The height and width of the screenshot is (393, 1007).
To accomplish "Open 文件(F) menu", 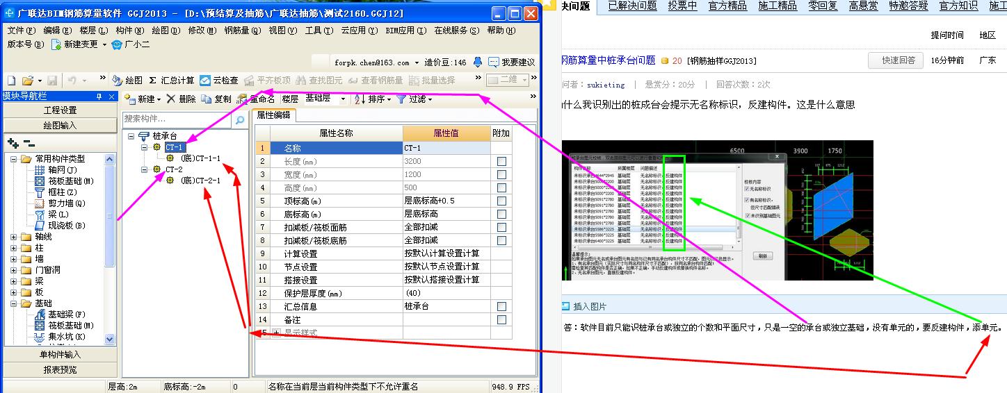I will (x=21, y=31).
